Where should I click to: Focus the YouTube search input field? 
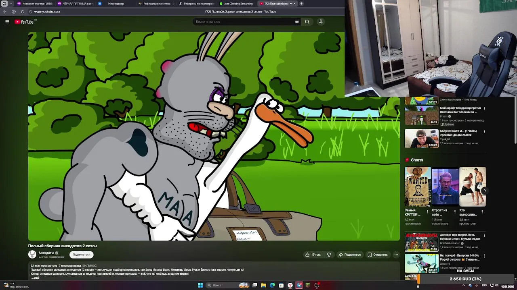[x=244, y=22]
